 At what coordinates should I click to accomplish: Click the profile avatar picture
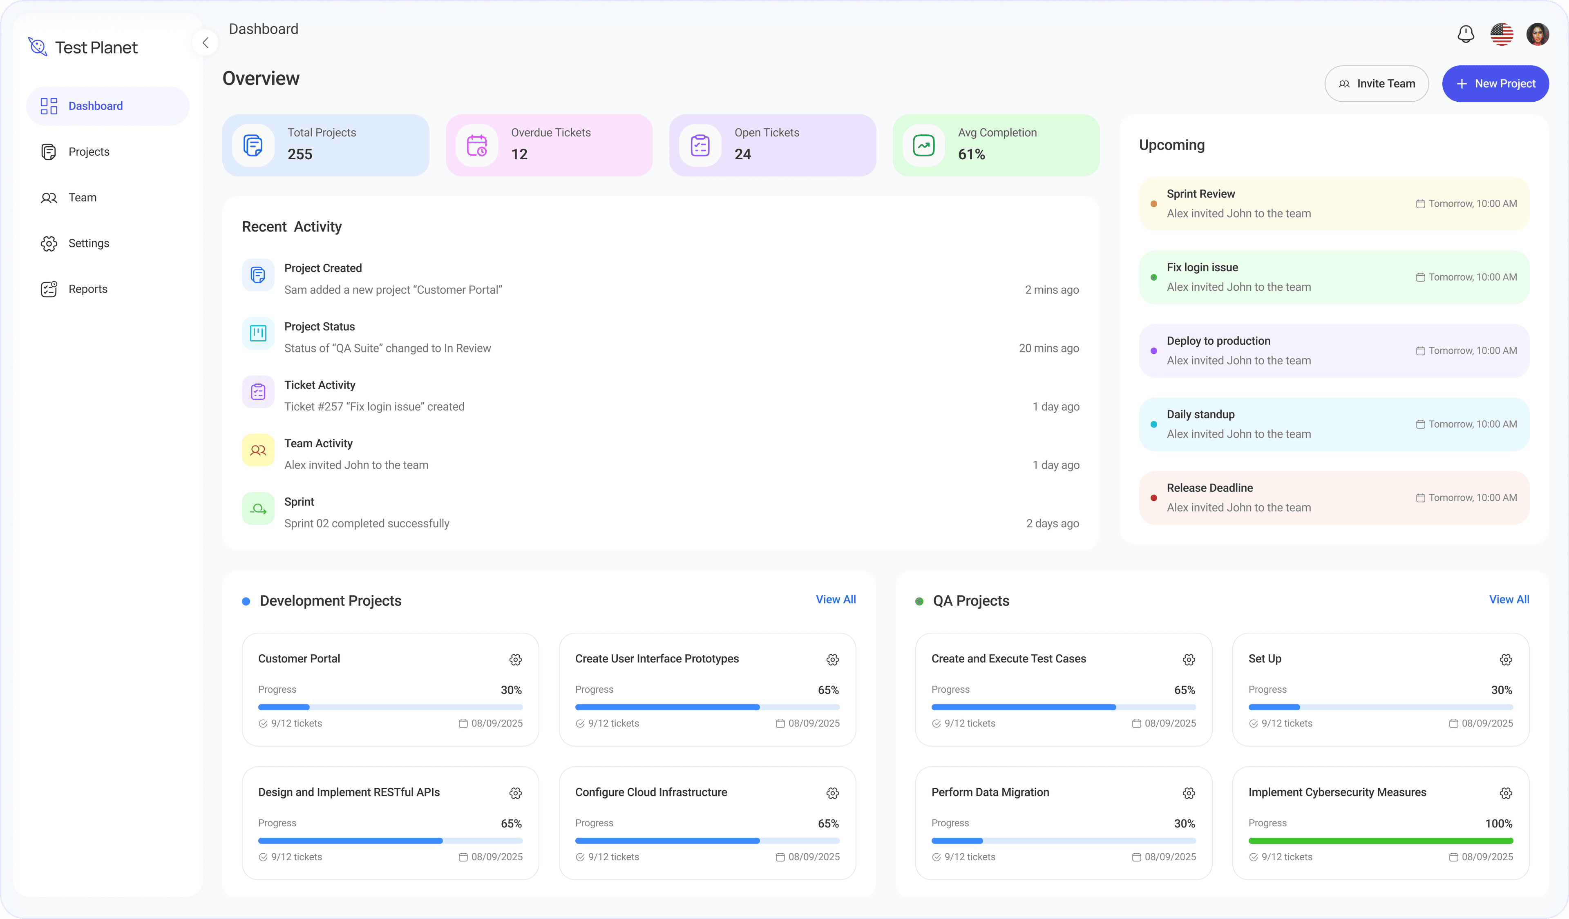[x=1538, y=34]
